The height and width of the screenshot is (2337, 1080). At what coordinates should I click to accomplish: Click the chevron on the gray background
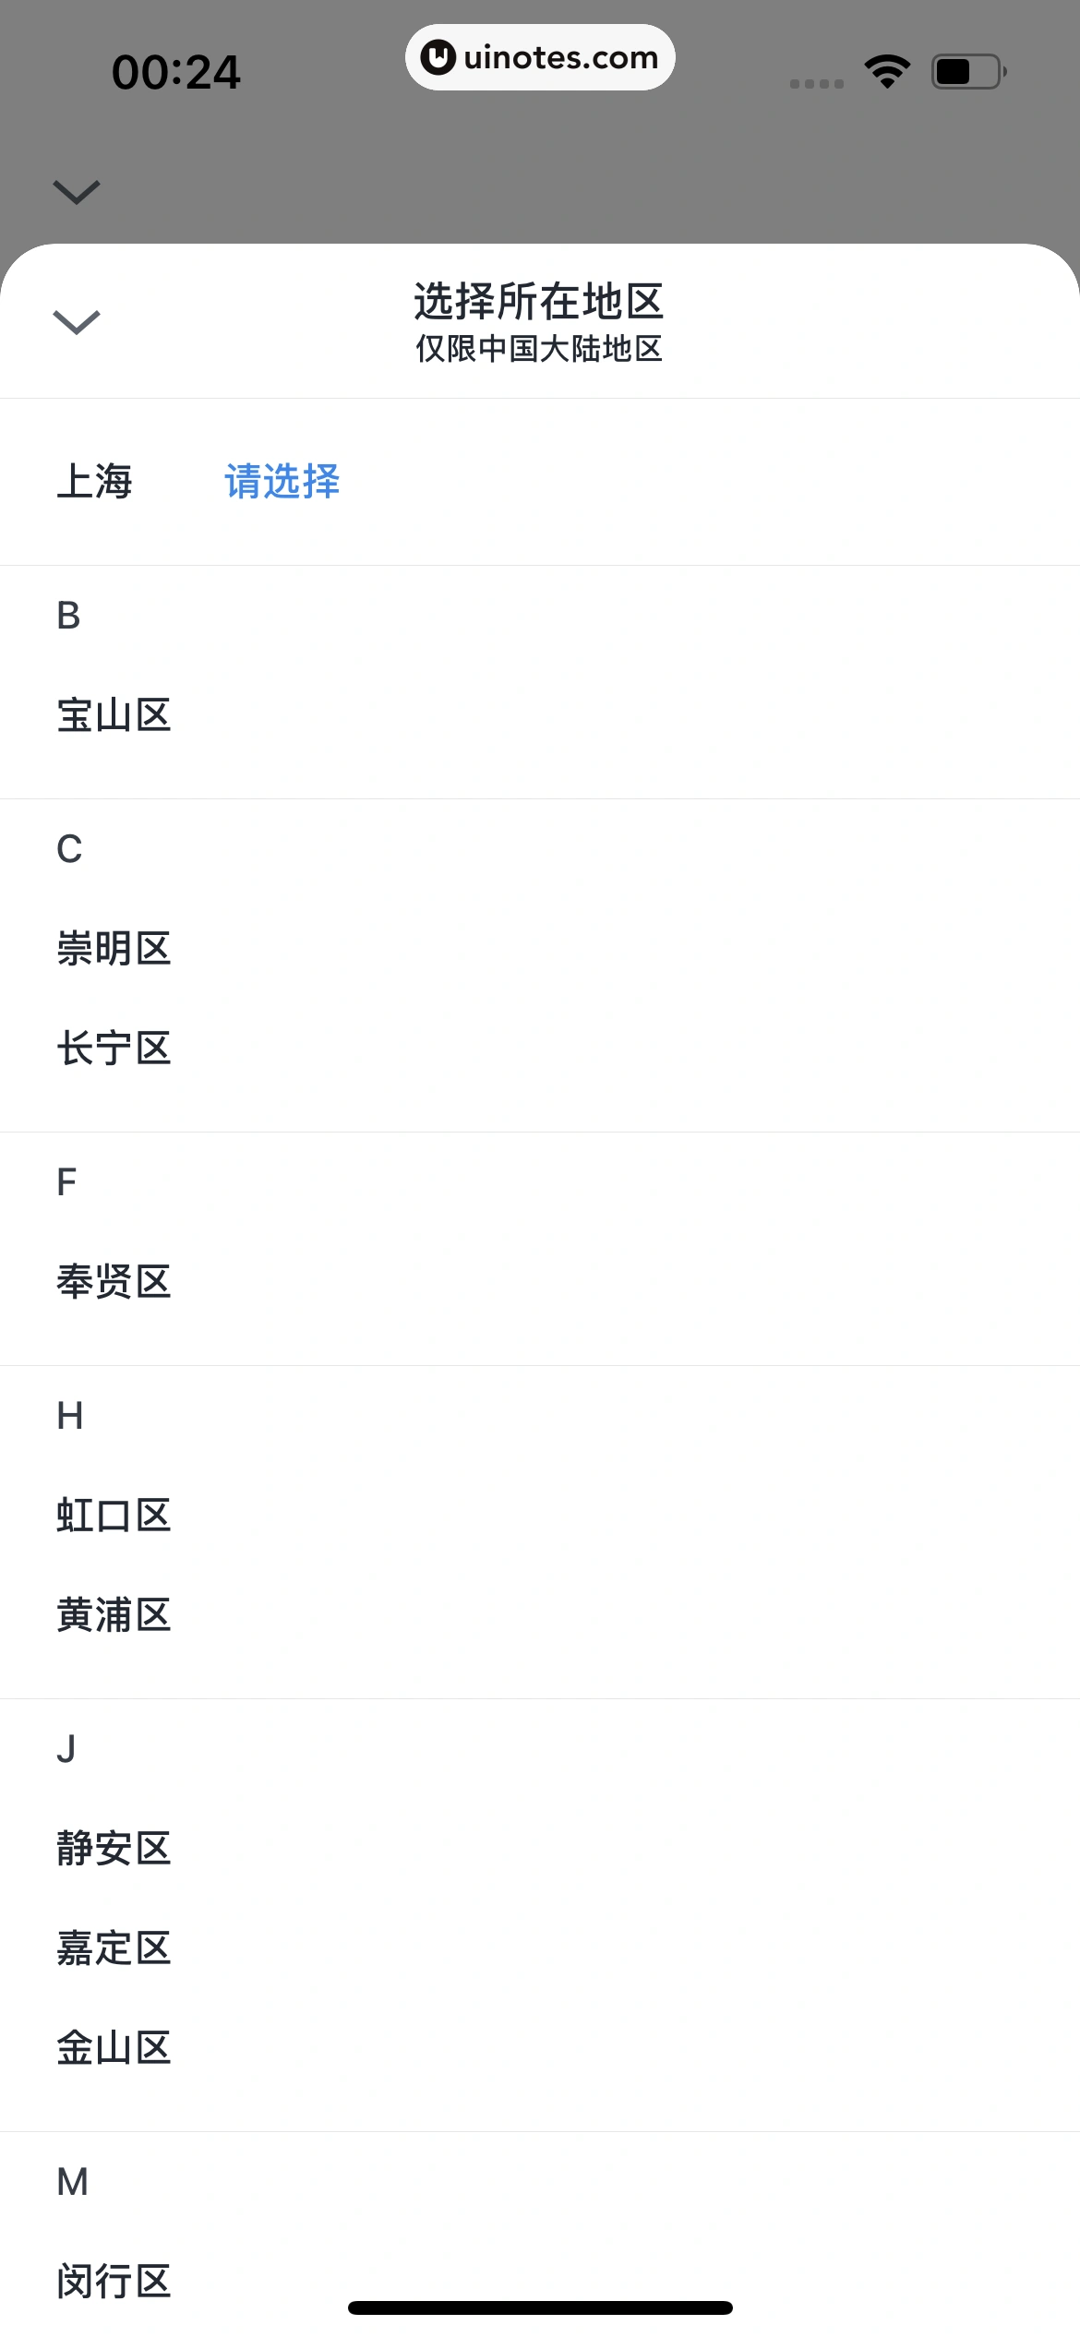[78, 191]
